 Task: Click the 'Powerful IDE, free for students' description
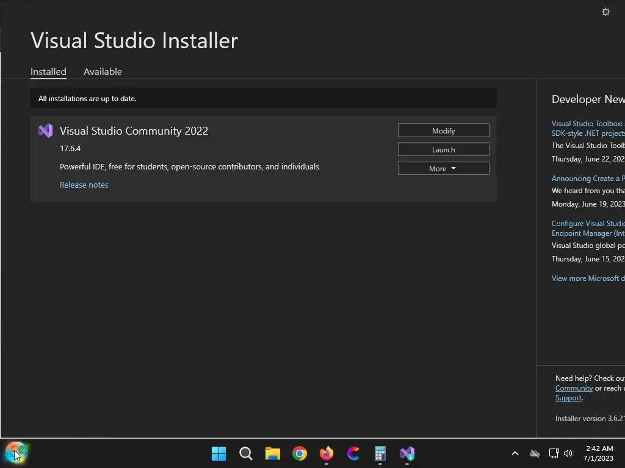189,166
